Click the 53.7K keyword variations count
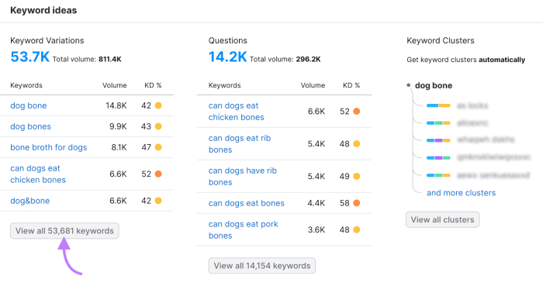This screenshot has height=286, width=543. point(29,57)
